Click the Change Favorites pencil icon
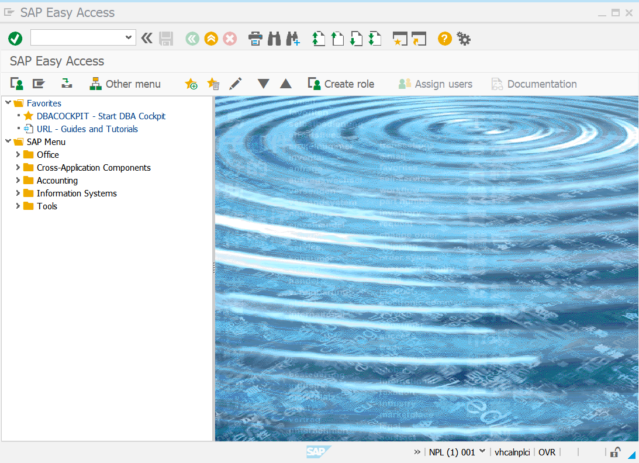 pyautogui.click(x=236, y=84)
